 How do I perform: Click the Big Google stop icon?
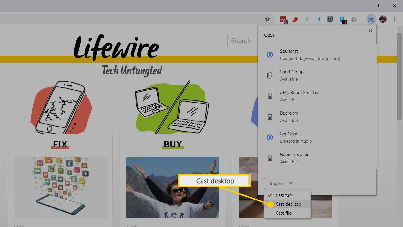coord(270,137)
